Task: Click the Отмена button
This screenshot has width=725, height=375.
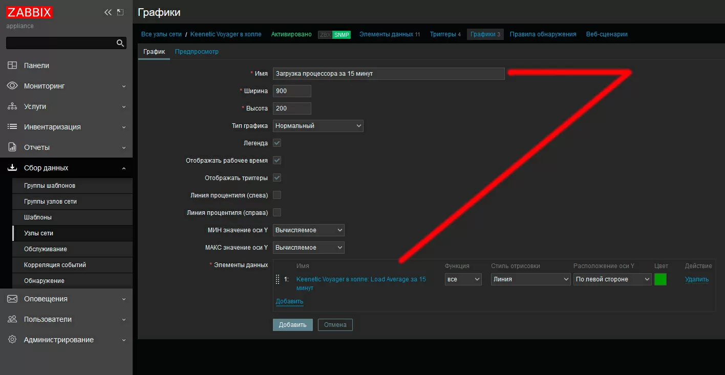Action: (x=335, y=325)
